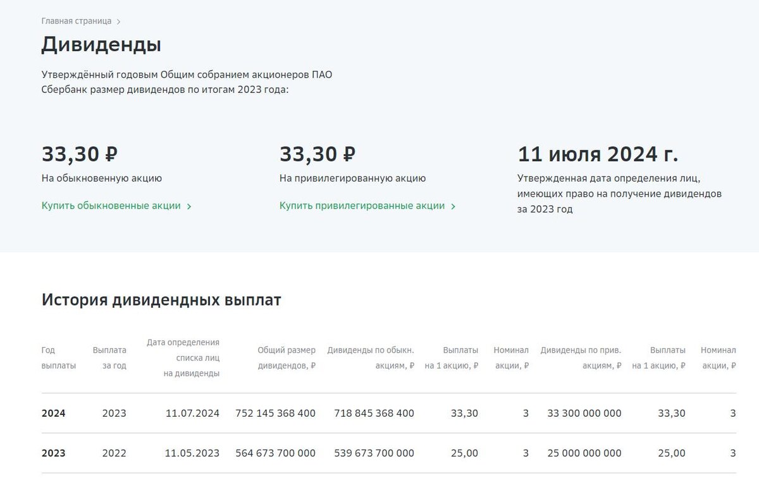Viewport: 759px width, 478px height.
Task: Click the chevron after Главная страница breadcrumb
Action: click(118, 21)
